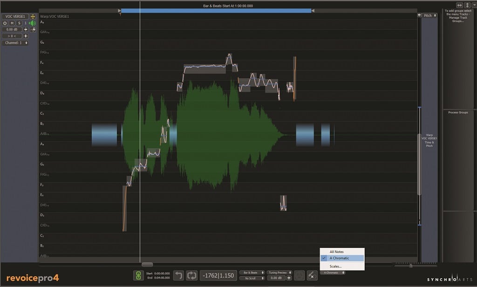Image resolution: width=477 pixels, height=287 pixels.
Task: Open the Tuning Preview dropdown
Action: [279, 273]
